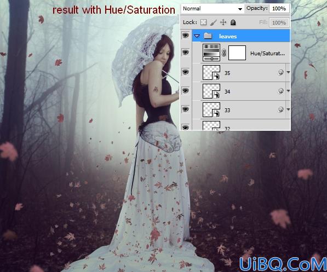
Task: Toggle visibility of layer 33
Action: click(185, 109)
